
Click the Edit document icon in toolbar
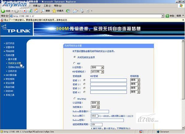(88, 11)
